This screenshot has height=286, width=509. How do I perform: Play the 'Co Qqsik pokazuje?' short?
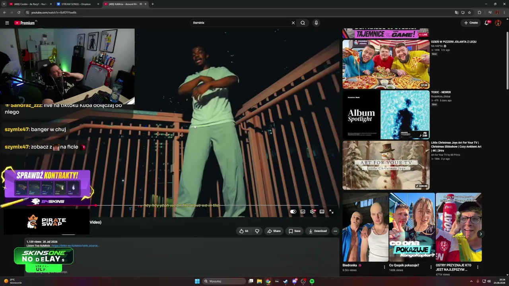[412, 228]
